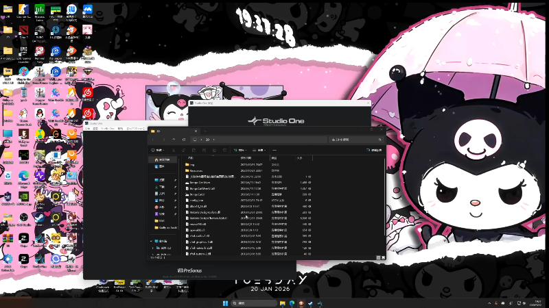Select the img folder row

(x=248, y=164)
